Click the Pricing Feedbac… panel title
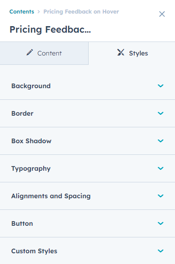 [x=50, y=30]
